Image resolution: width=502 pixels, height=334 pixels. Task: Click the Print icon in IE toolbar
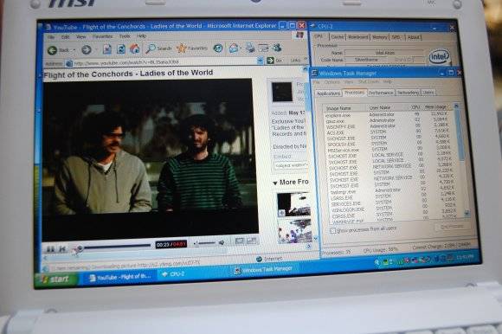250,48
